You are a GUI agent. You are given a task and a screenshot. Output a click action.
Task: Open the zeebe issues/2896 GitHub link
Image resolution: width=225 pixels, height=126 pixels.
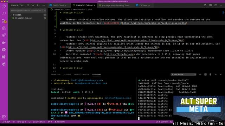pyautogui.click(x=154, y=23)
